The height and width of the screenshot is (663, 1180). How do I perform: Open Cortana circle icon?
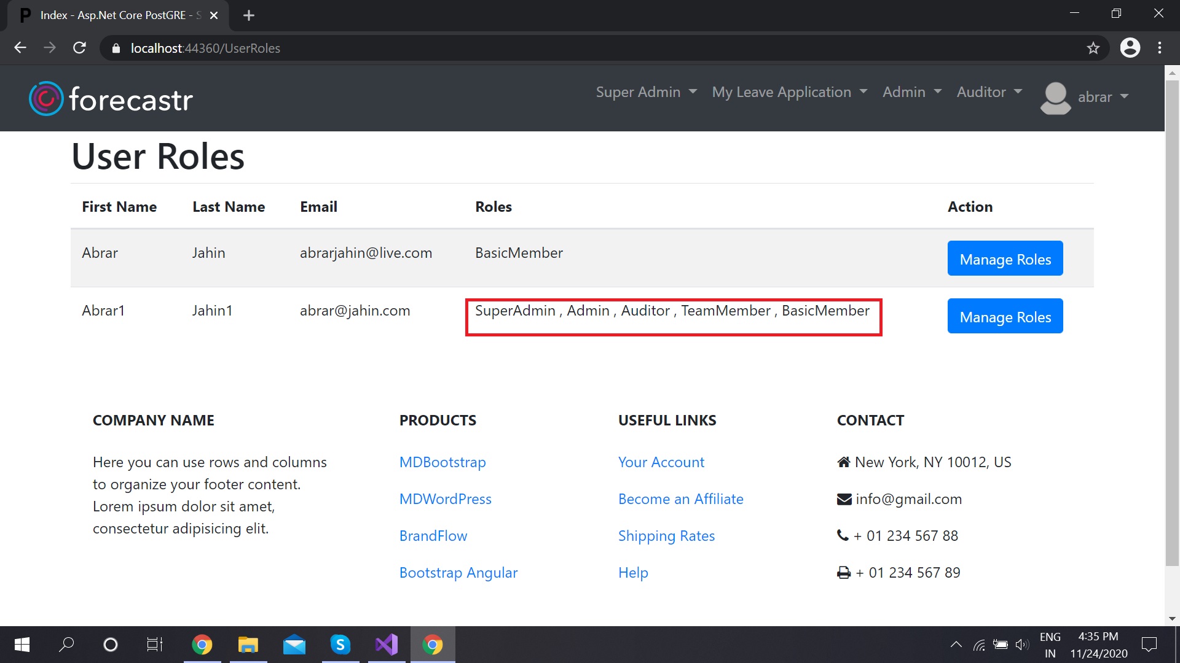pos(111,645)
